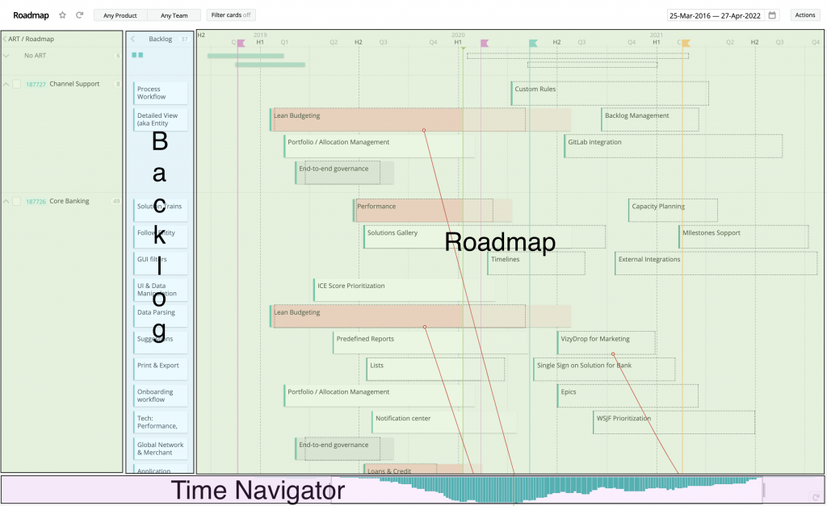This screenshot has height=506, width=827.
Task: Tick the Channel Support checkbox
Action: click(x=17, y=84)
